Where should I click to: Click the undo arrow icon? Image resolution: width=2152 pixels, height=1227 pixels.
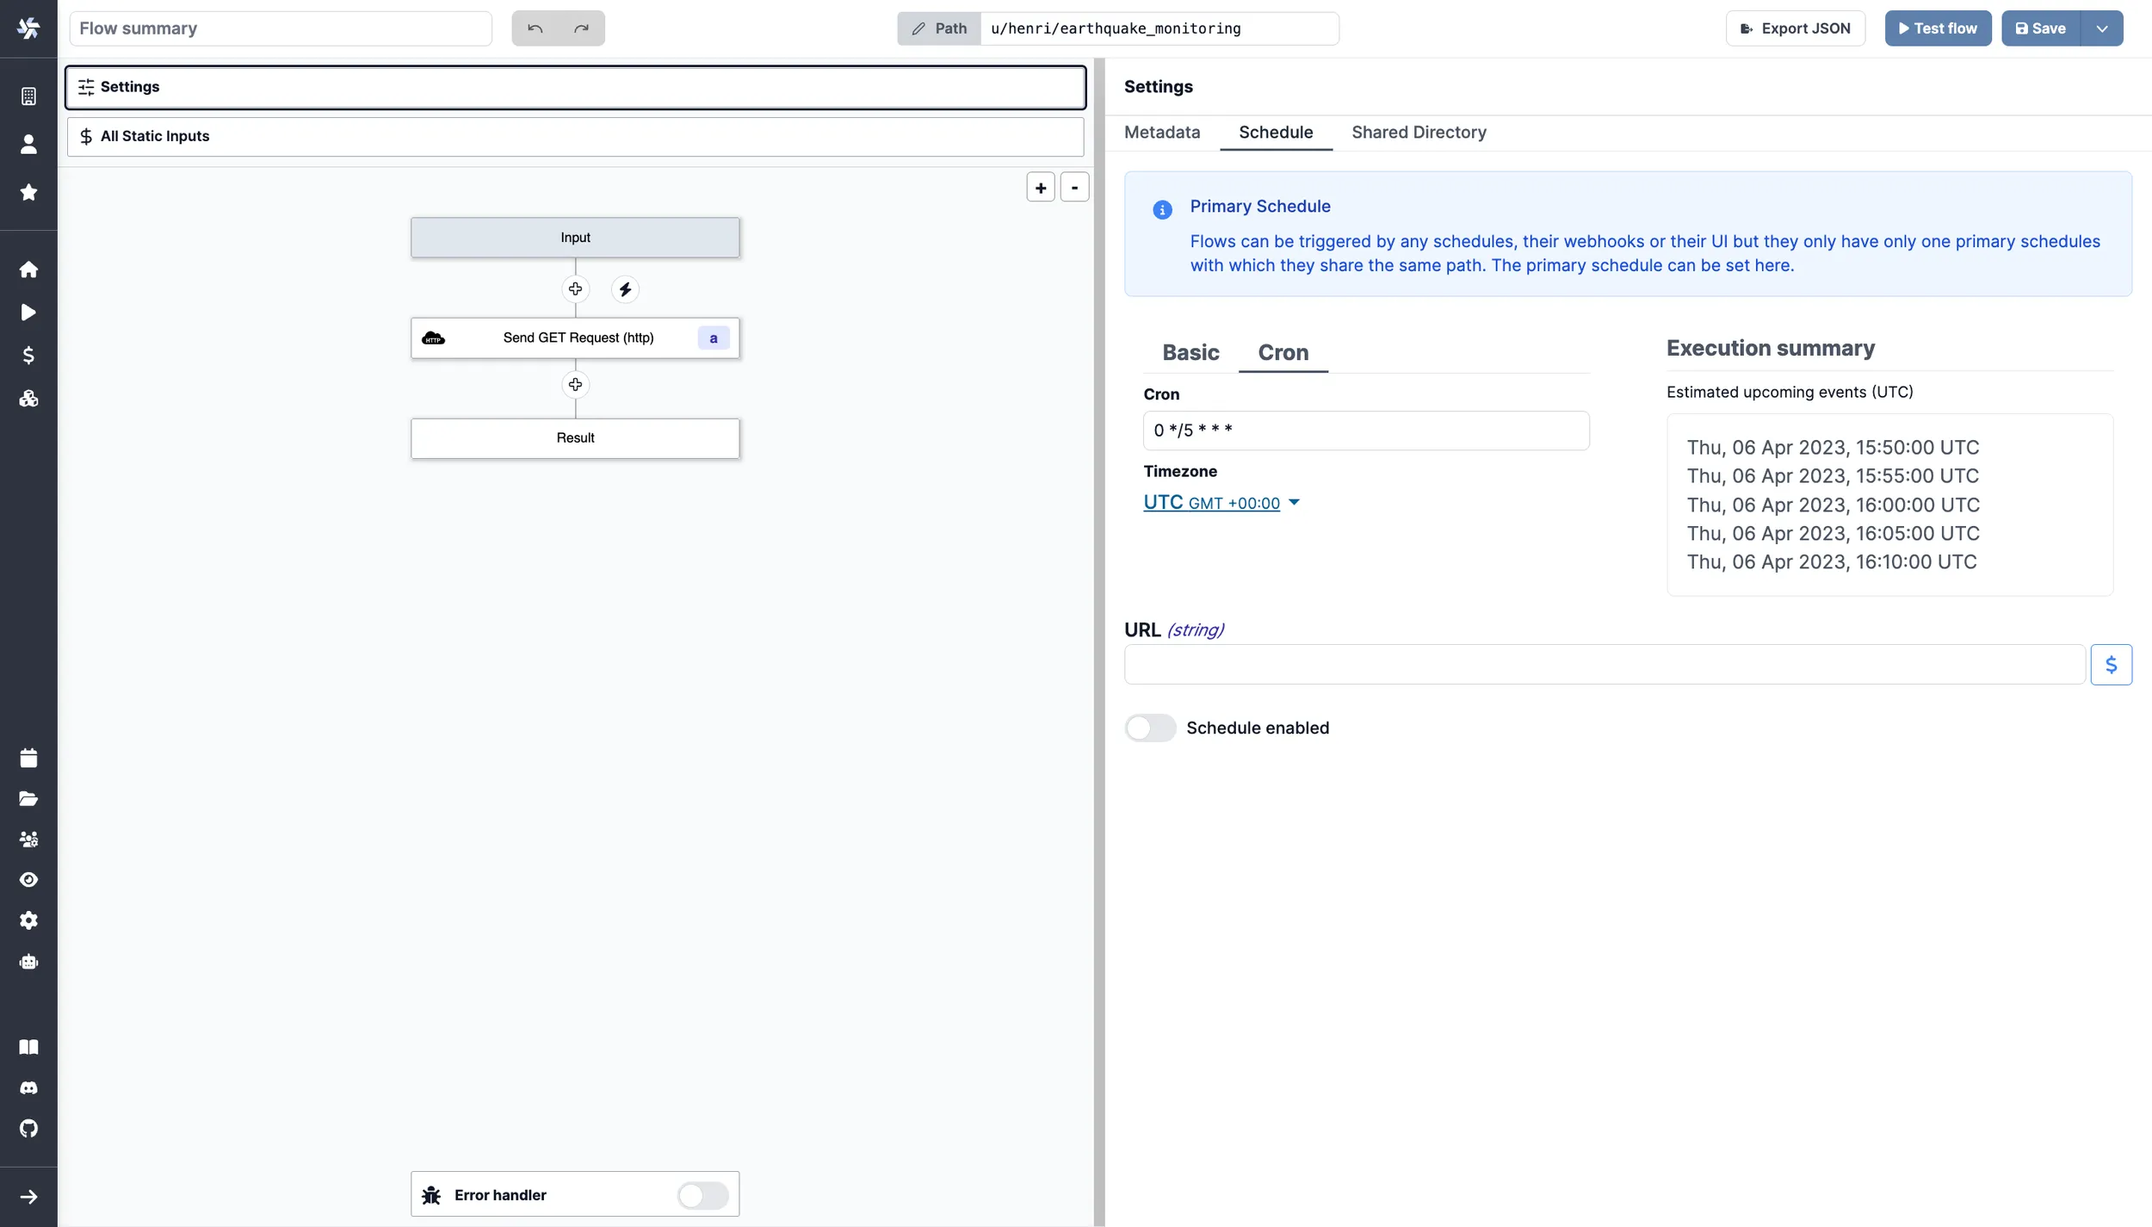[535, 28]
